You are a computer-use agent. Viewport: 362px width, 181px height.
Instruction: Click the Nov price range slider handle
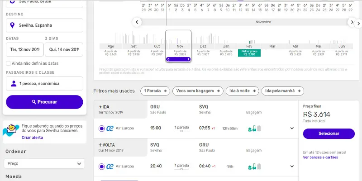pyautogui.click(x=178, y=59)
